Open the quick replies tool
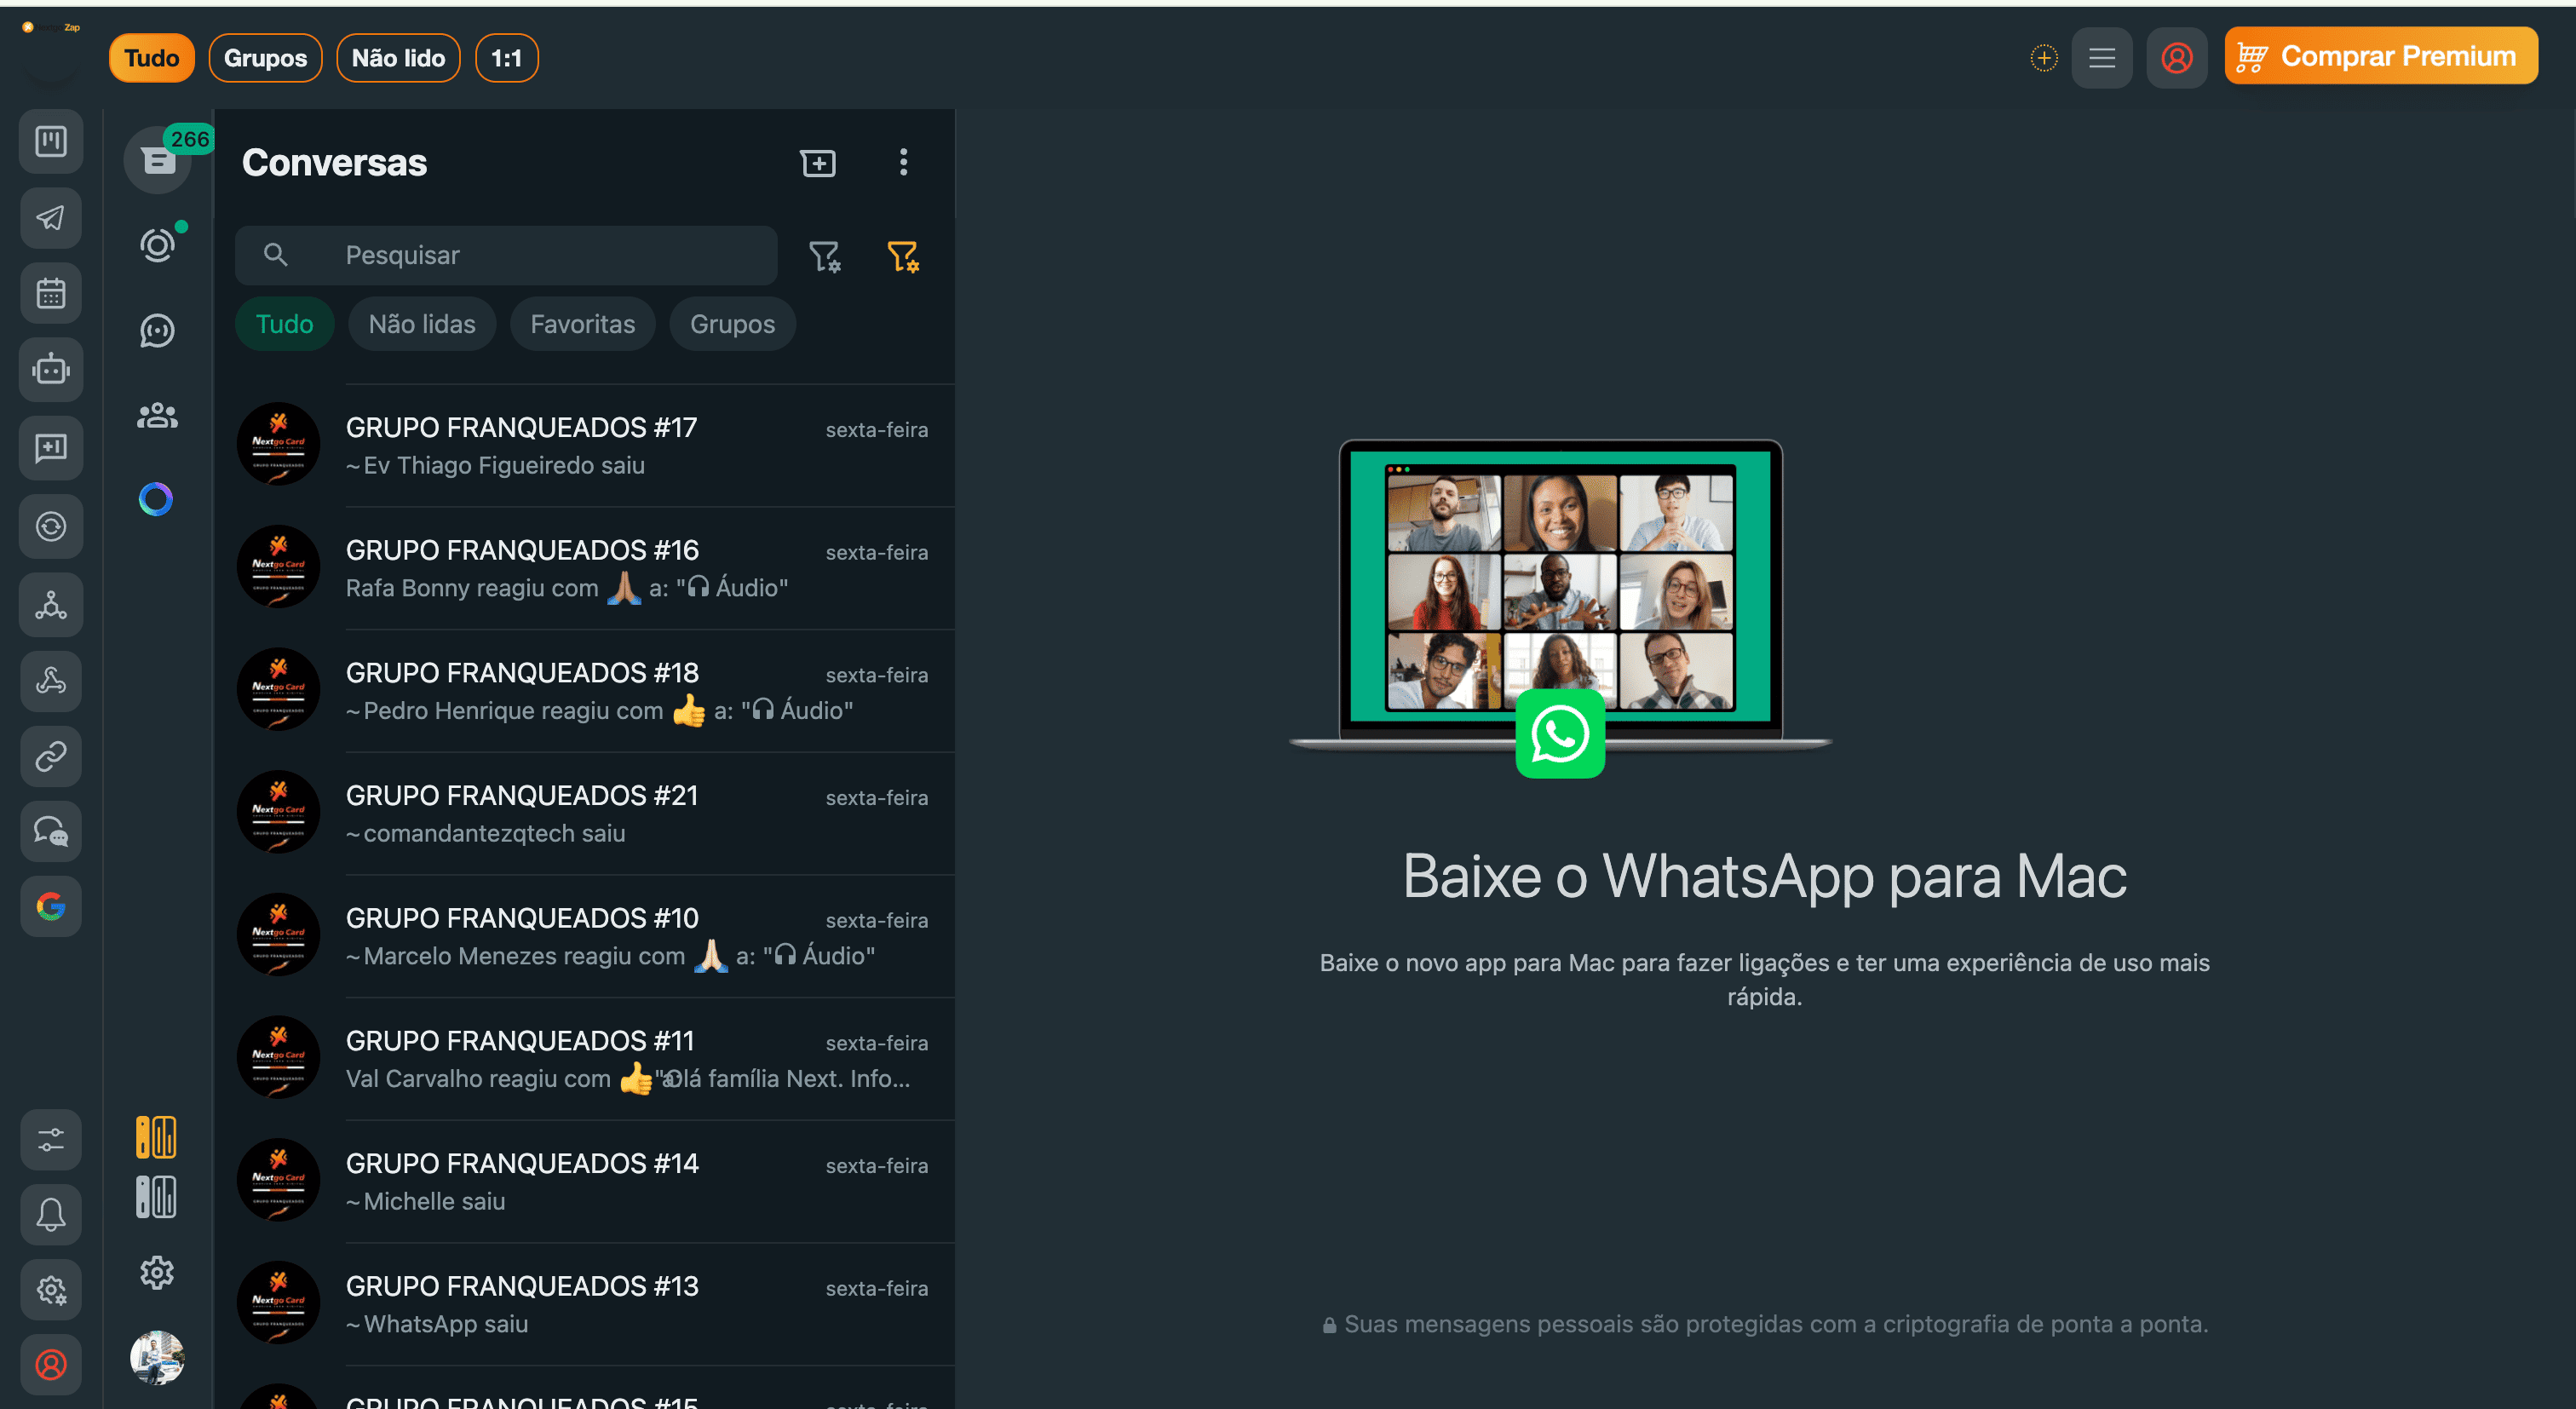 [x=50, y=447]
